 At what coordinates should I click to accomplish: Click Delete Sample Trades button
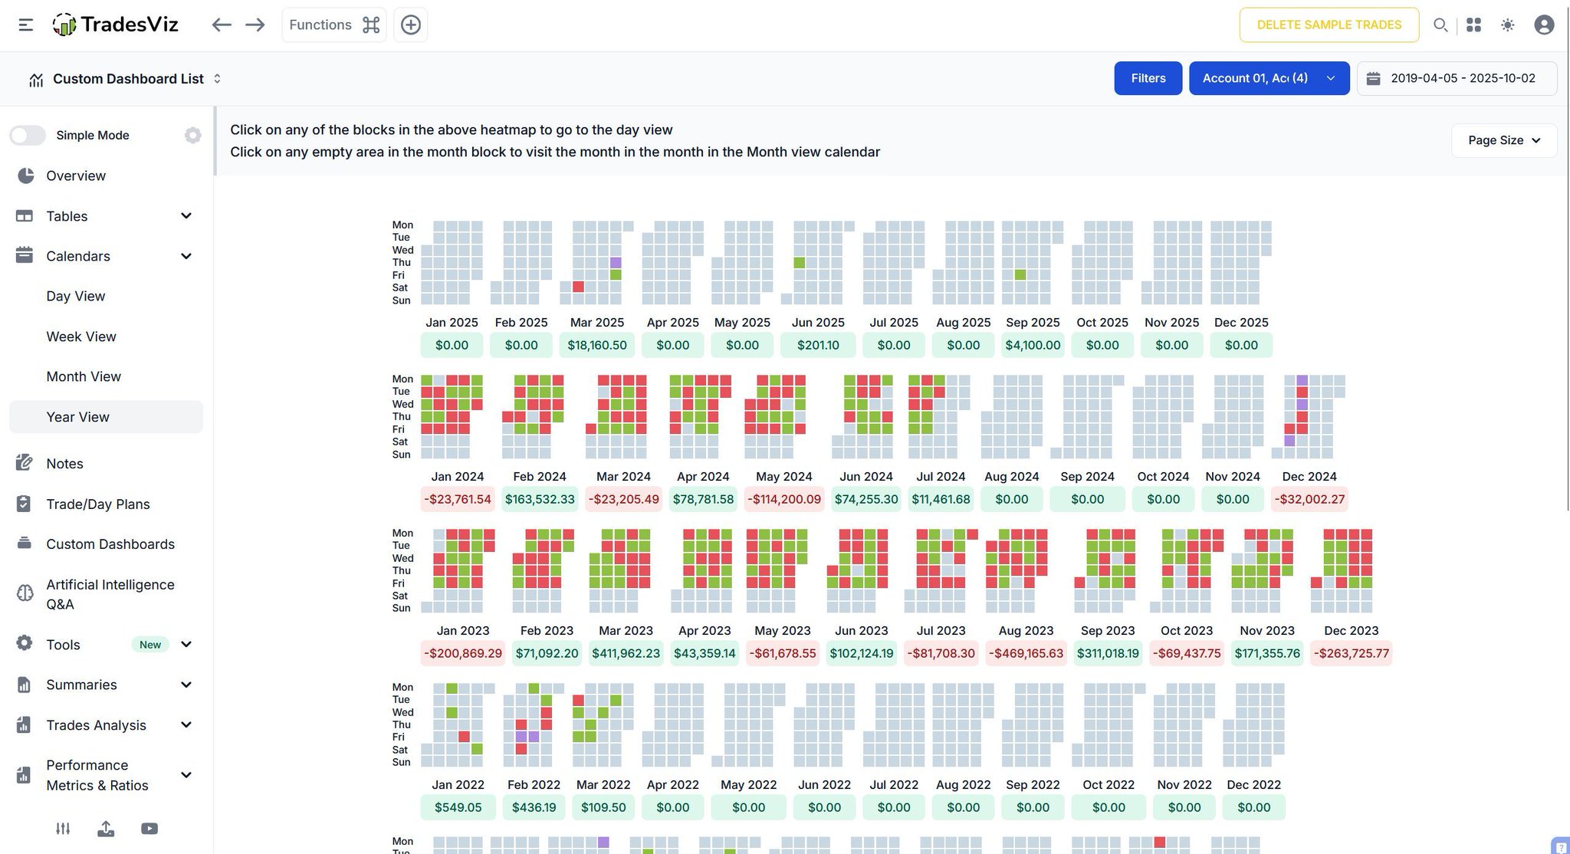point(1329,25)
